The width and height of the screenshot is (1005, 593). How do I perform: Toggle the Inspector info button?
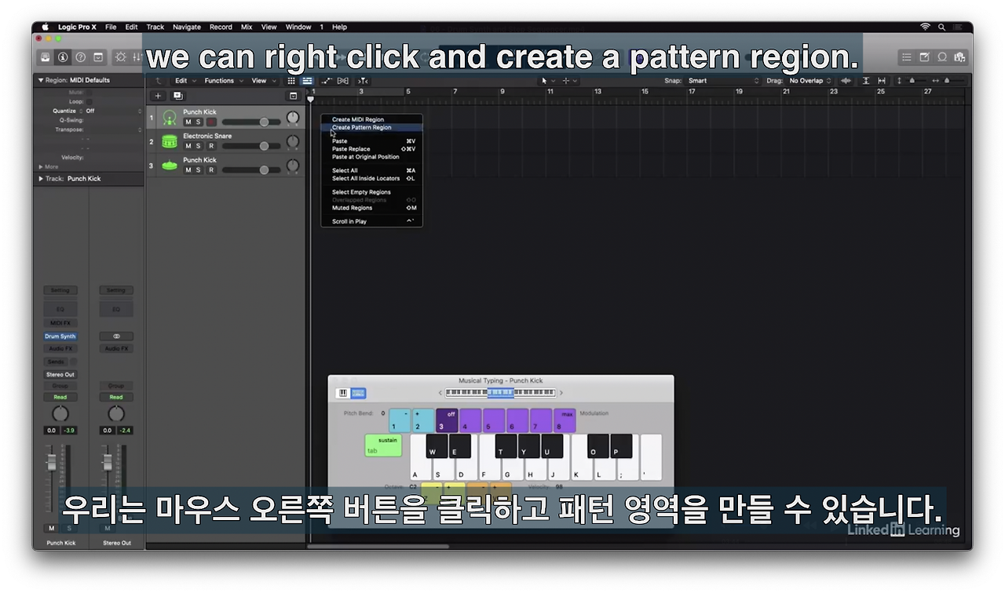(62, 57)
